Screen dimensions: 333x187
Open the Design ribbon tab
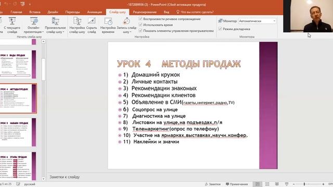(x=53, y=12)
